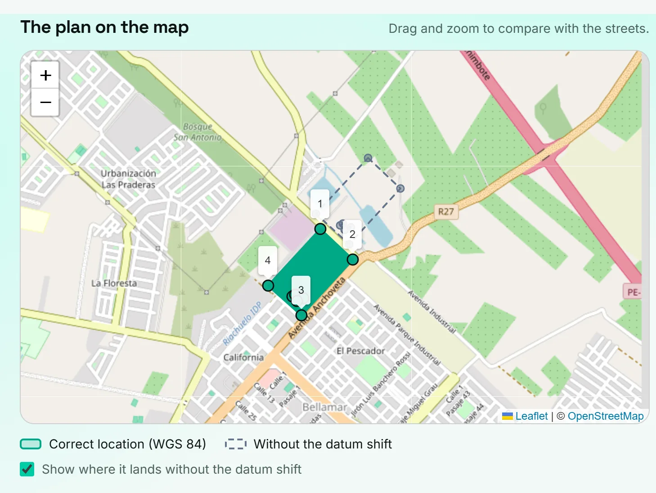Open the OpenStreetMap attribution link
The width and height of the screenshot is (656, 493).
click(x=606, y=416)
